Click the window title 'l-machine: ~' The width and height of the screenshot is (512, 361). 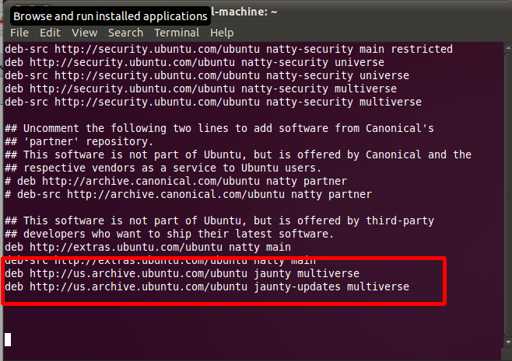tap(244, 12)
